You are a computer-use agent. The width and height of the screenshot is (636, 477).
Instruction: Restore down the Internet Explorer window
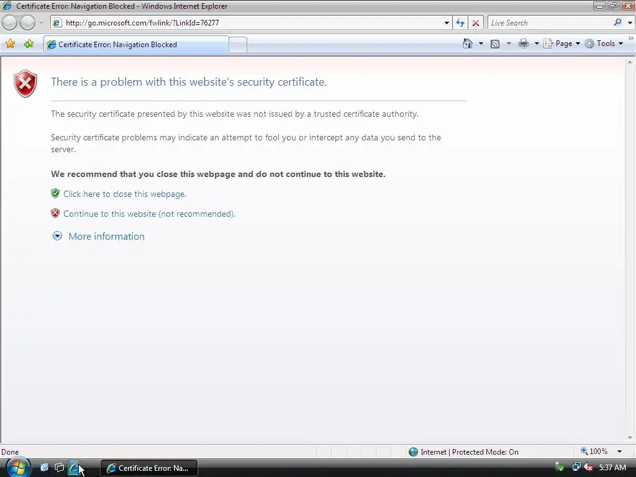point(613,6)
